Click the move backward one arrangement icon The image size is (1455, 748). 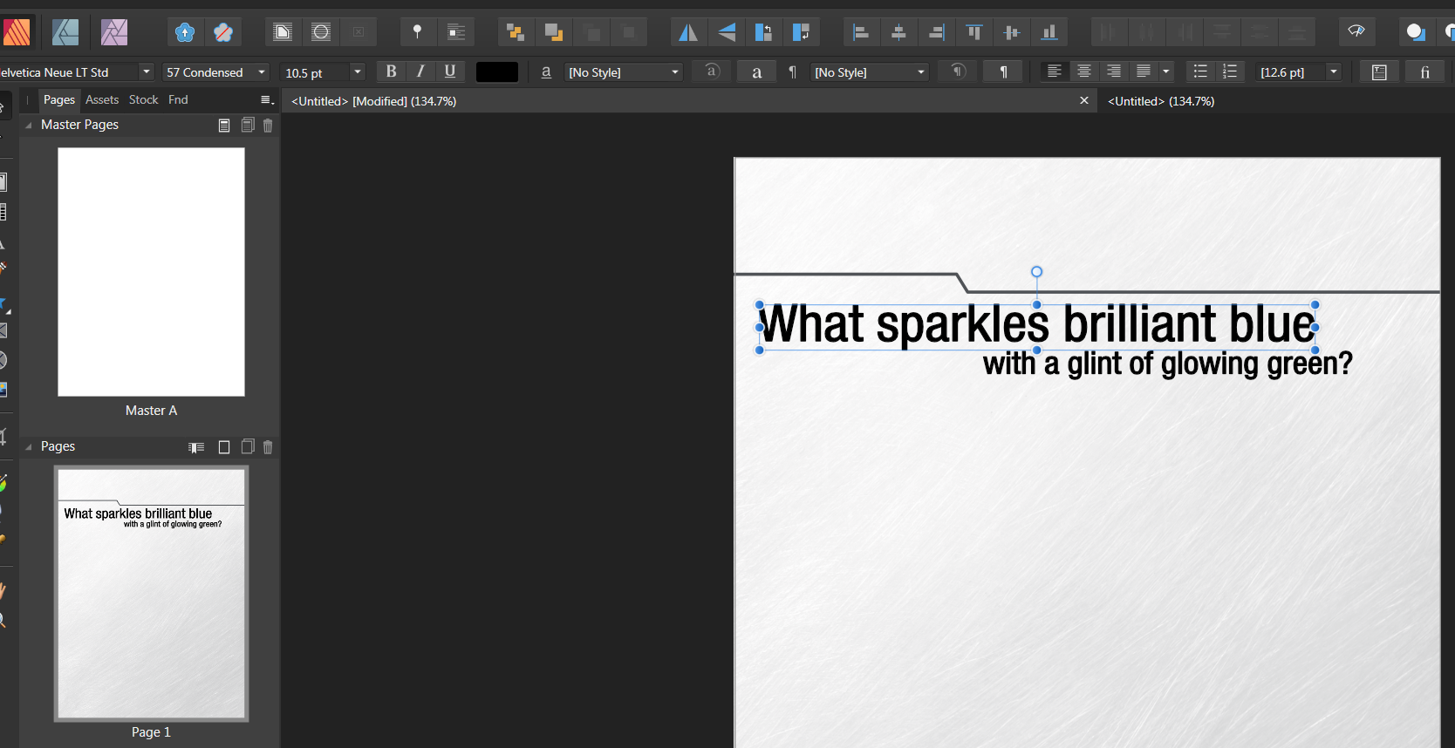pyautogui.click(x=553, y=32)
